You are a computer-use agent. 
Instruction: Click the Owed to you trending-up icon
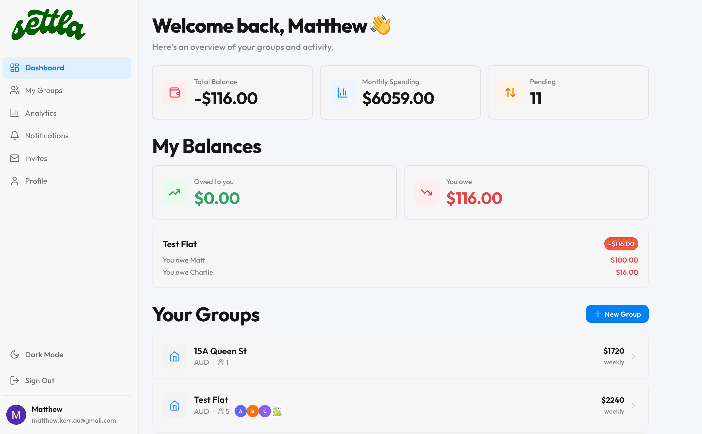pos(174,192)
